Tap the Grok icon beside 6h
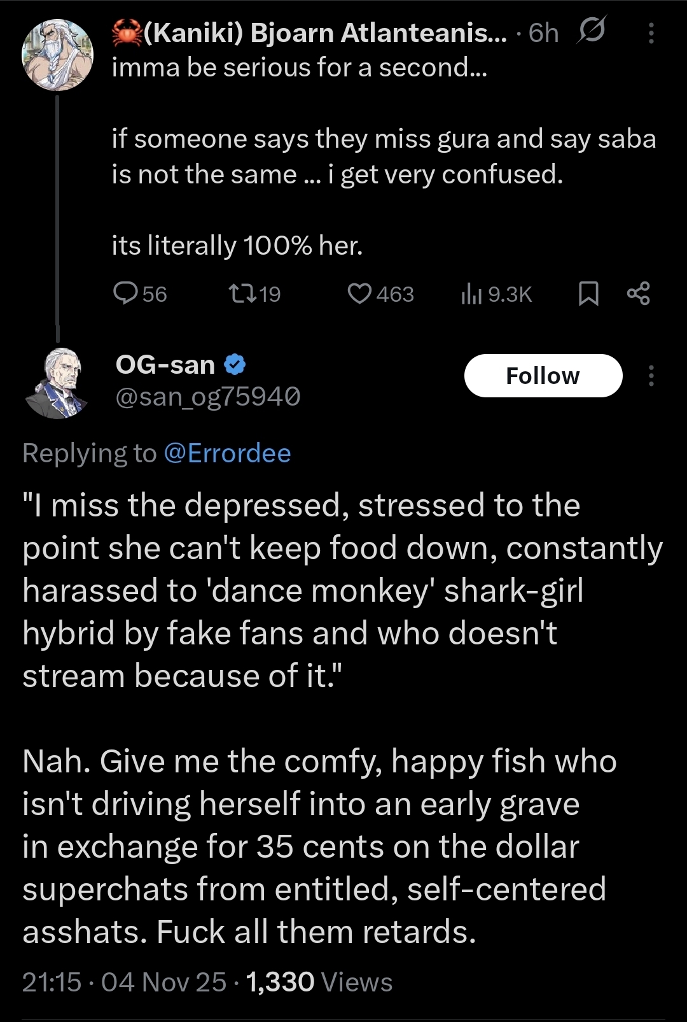Image resolution: width=687 pixels, height=1022 pixels. (x=590, y=31)
